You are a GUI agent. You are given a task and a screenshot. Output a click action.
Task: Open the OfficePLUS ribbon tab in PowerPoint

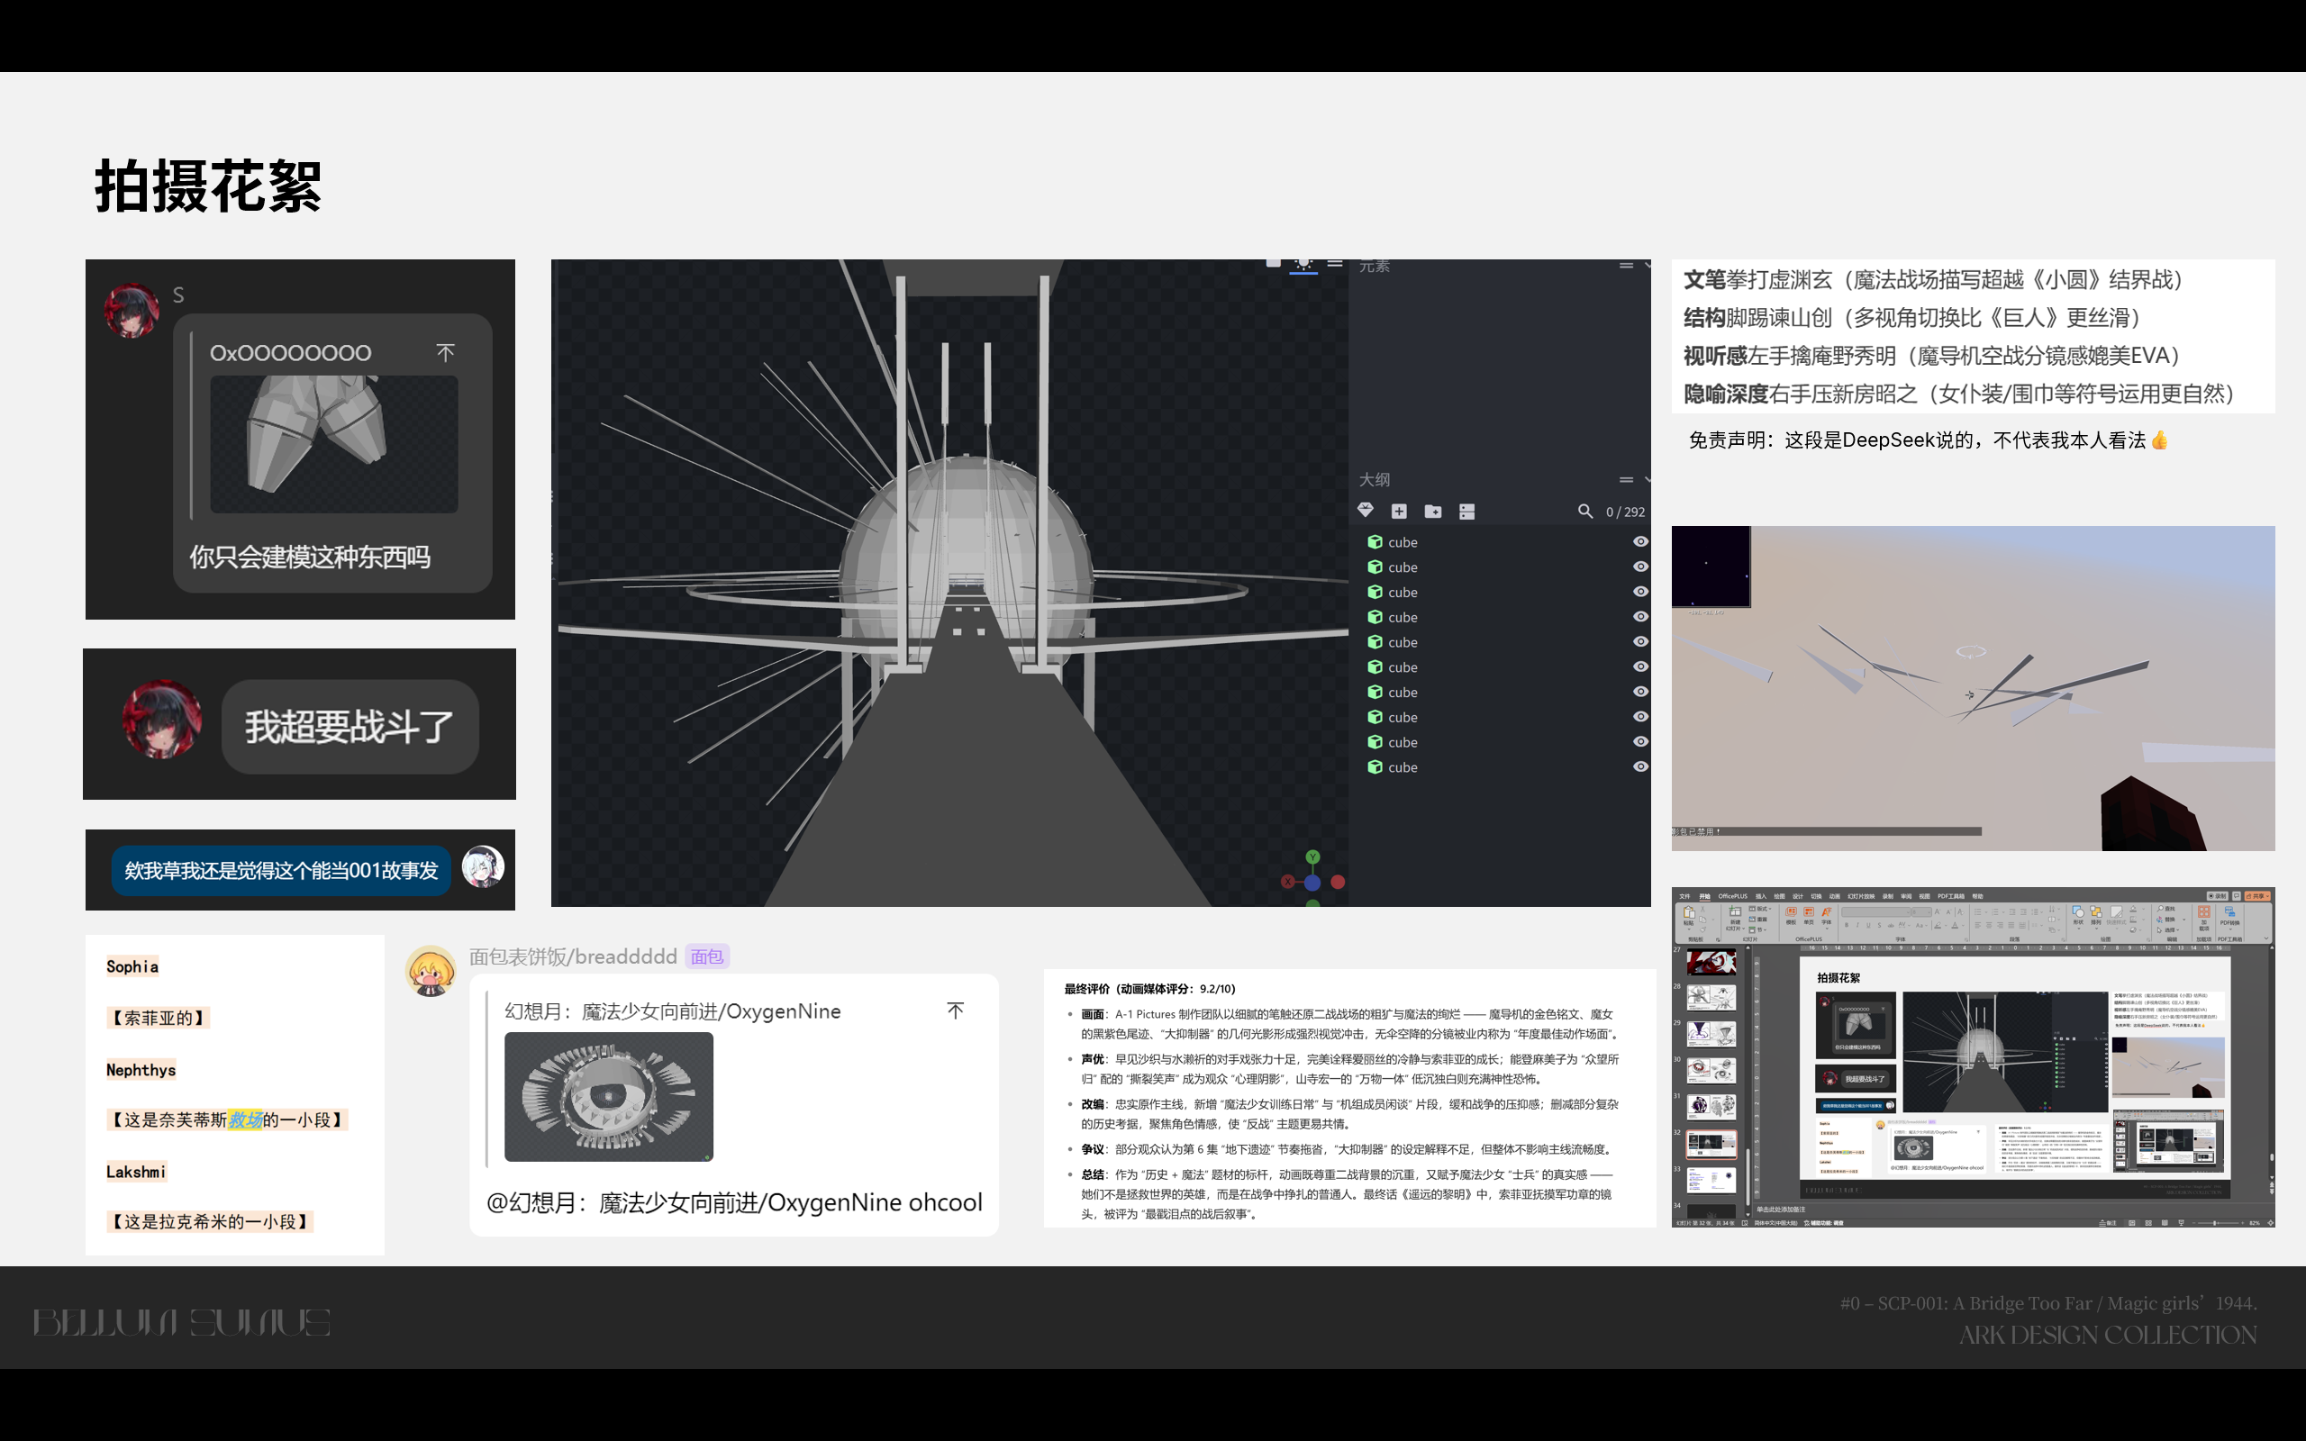point(1732,896)
